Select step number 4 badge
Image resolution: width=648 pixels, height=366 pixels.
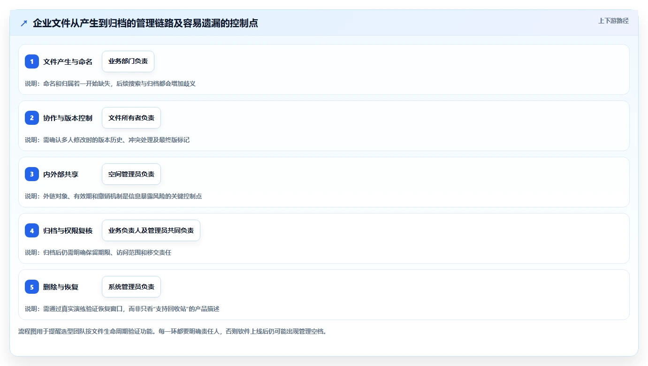click(x=32, y=230)
